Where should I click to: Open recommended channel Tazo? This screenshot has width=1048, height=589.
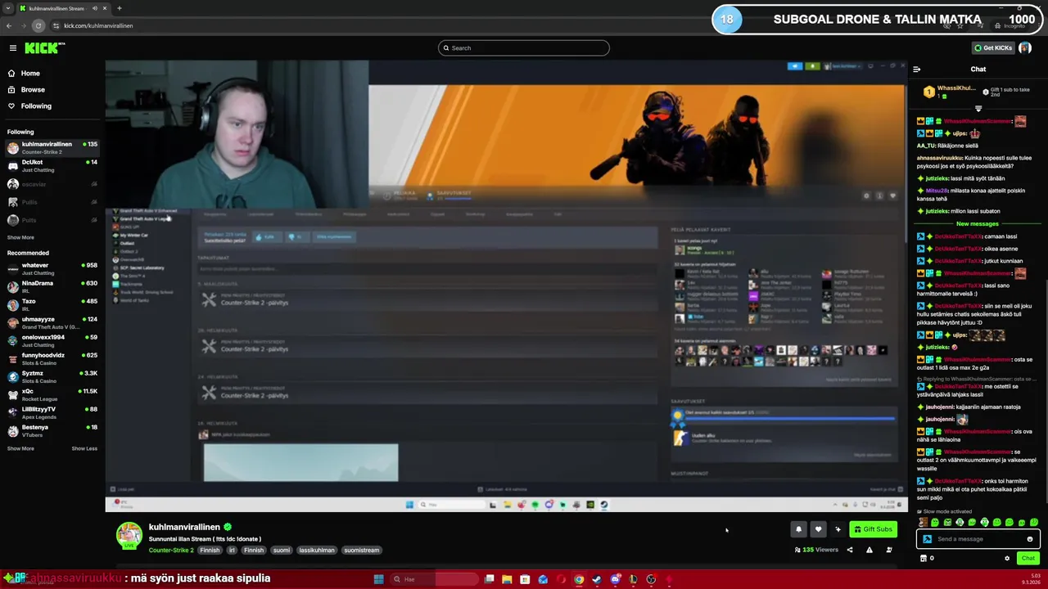52,304
